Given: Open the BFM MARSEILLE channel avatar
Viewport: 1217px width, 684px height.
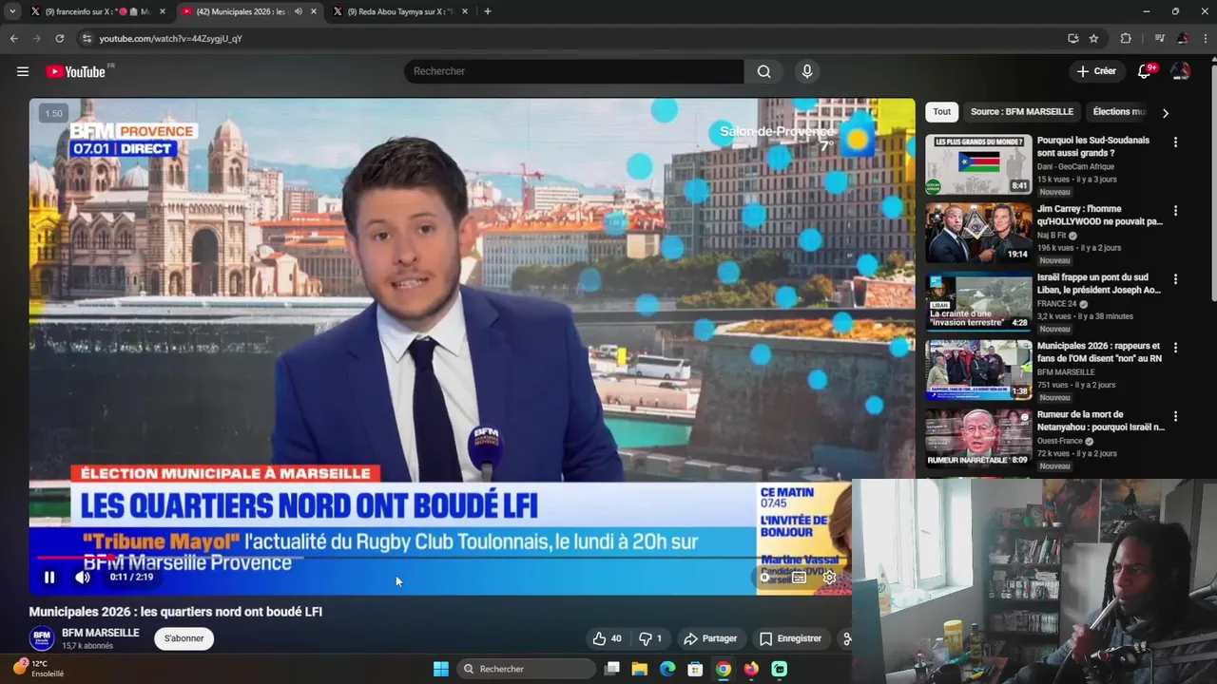Looking at the screenshot, I should [42, 638].
